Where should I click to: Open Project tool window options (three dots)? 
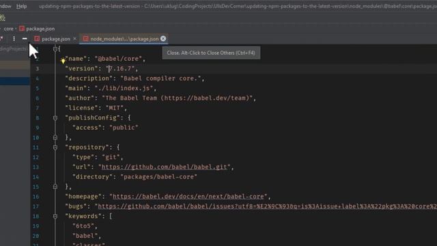14,39
